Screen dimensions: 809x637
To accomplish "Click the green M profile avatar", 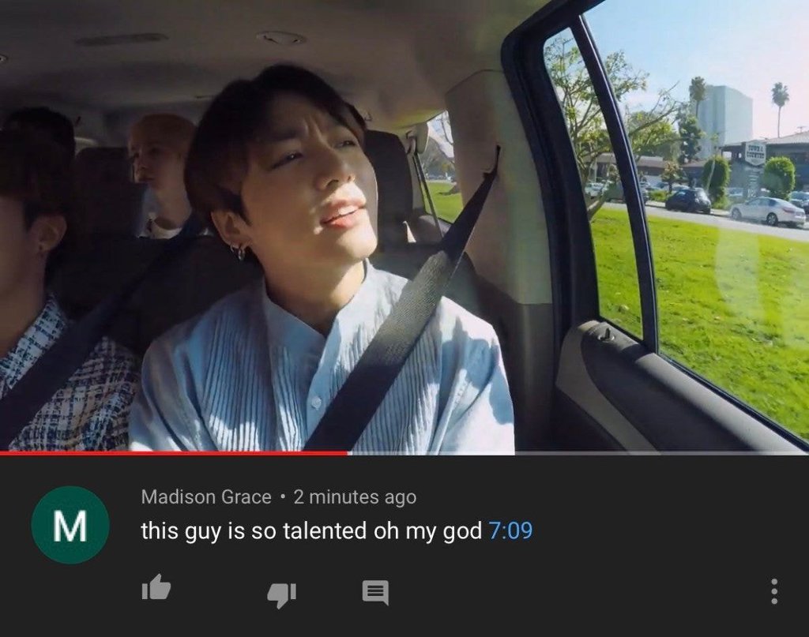I will click(x=70, y=525).
